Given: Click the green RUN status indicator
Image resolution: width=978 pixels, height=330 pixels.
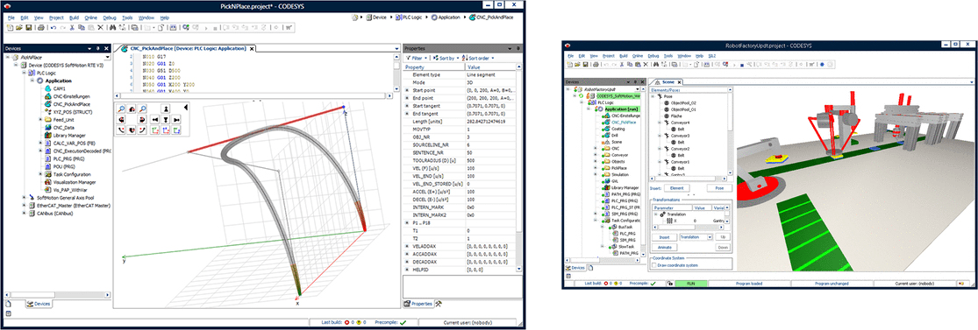Looking at the screenshot, I should 690,283.
